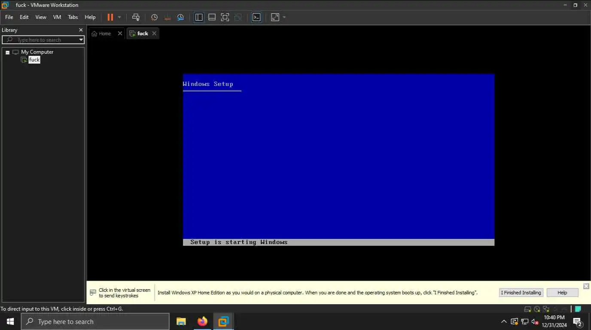Open File Explorer from the taskbar
The height and width of the screenshot is (330, 591).
point(181,321)
